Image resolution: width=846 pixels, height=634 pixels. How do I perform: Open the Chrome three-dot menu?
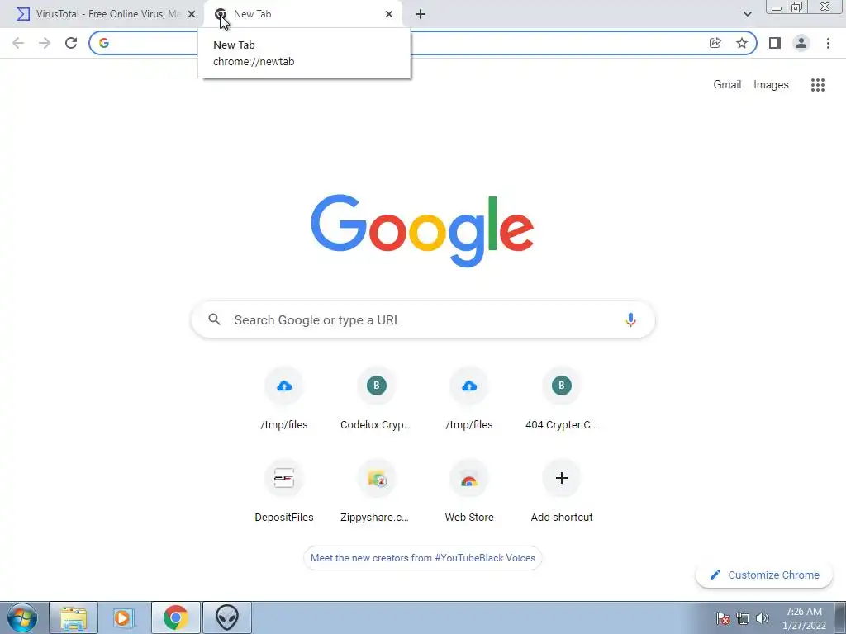click(x=828, y=43)
